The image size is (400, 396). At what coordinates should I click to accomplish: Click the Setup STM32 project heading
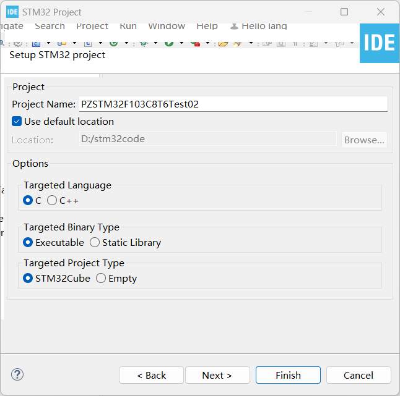57,55
